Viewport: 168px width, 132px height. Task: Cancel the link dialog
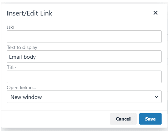coord(123,119)
